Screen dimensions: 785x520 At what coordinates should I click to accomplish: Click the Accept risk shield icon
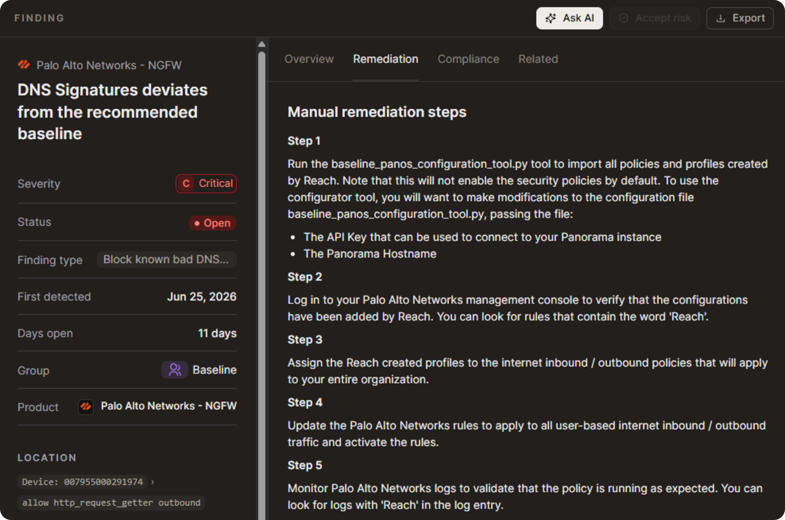624,18
